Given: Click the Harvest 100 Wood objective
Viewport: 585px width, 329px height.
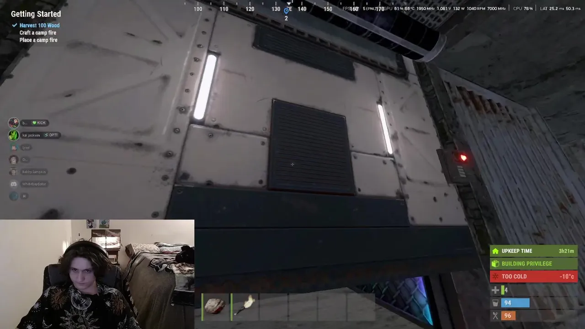Looking at the screenshot, I should click(39, 26).
